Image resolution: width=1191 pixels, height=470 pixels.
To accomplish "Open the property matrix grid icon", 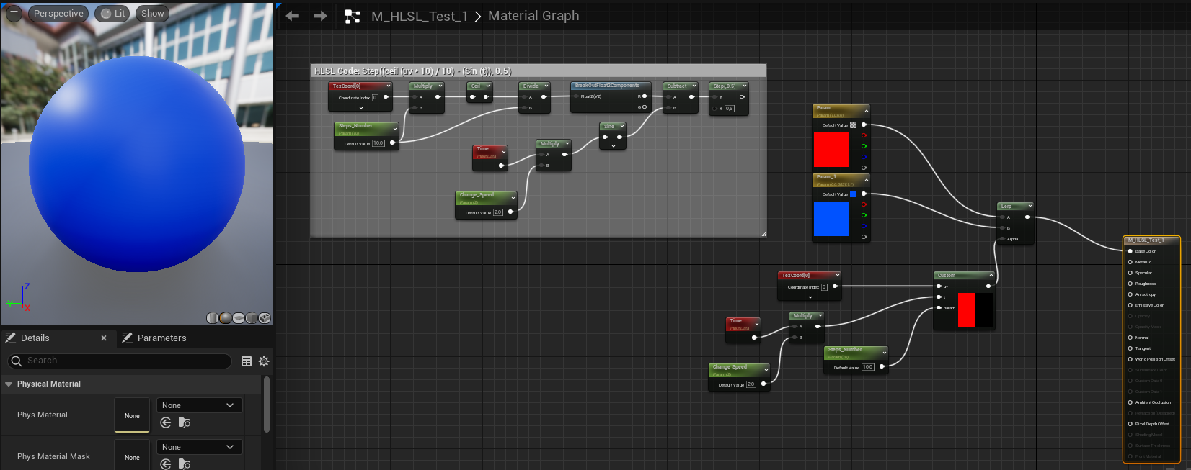I will pos(247,361).
